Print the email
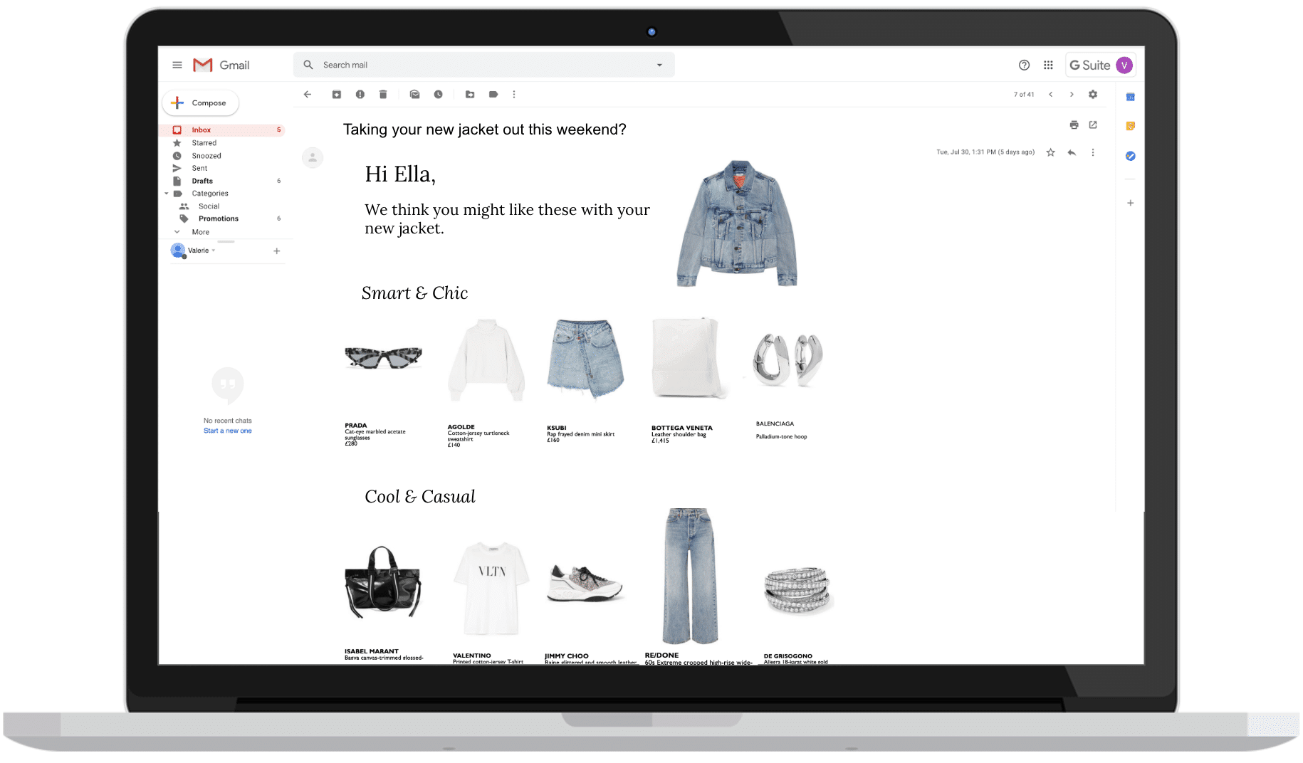This screenshot has height=763, width=1303. click(x=1074, y=125)
